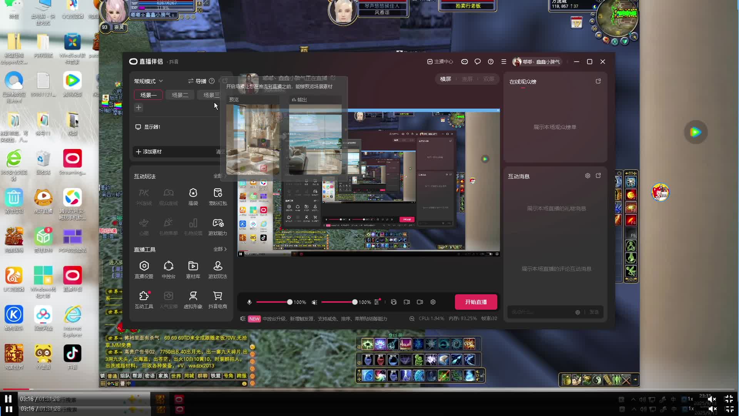The width and height of the screenshot is (739, 416).
Task: Click 添加素材 add source button
Action: (x=149, y=152)
